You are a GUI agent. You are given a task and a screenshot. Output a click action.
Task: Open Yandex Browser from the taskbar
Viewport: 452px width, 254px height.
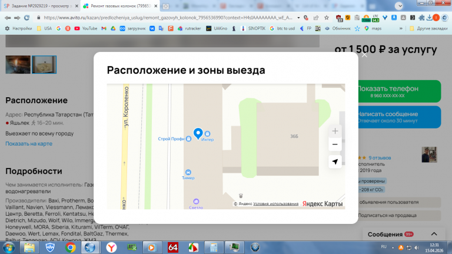click(111, 248)
